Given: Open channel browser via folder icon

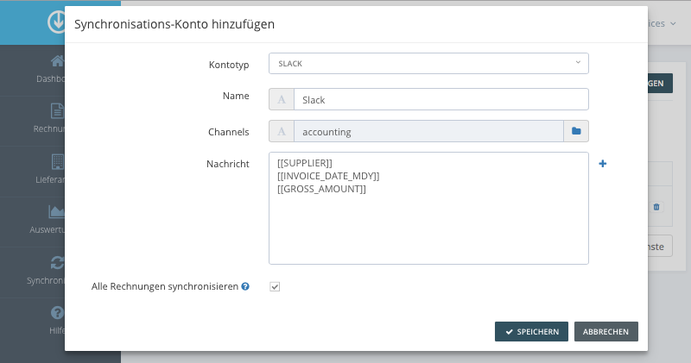Looking at the screenshot, I should pyautogui.click(x=576, y=131).
